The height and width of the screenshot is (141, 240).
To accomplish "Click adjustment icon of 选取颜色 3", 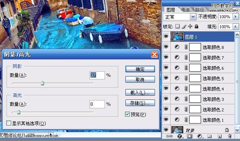I will (x=177, y=99).
